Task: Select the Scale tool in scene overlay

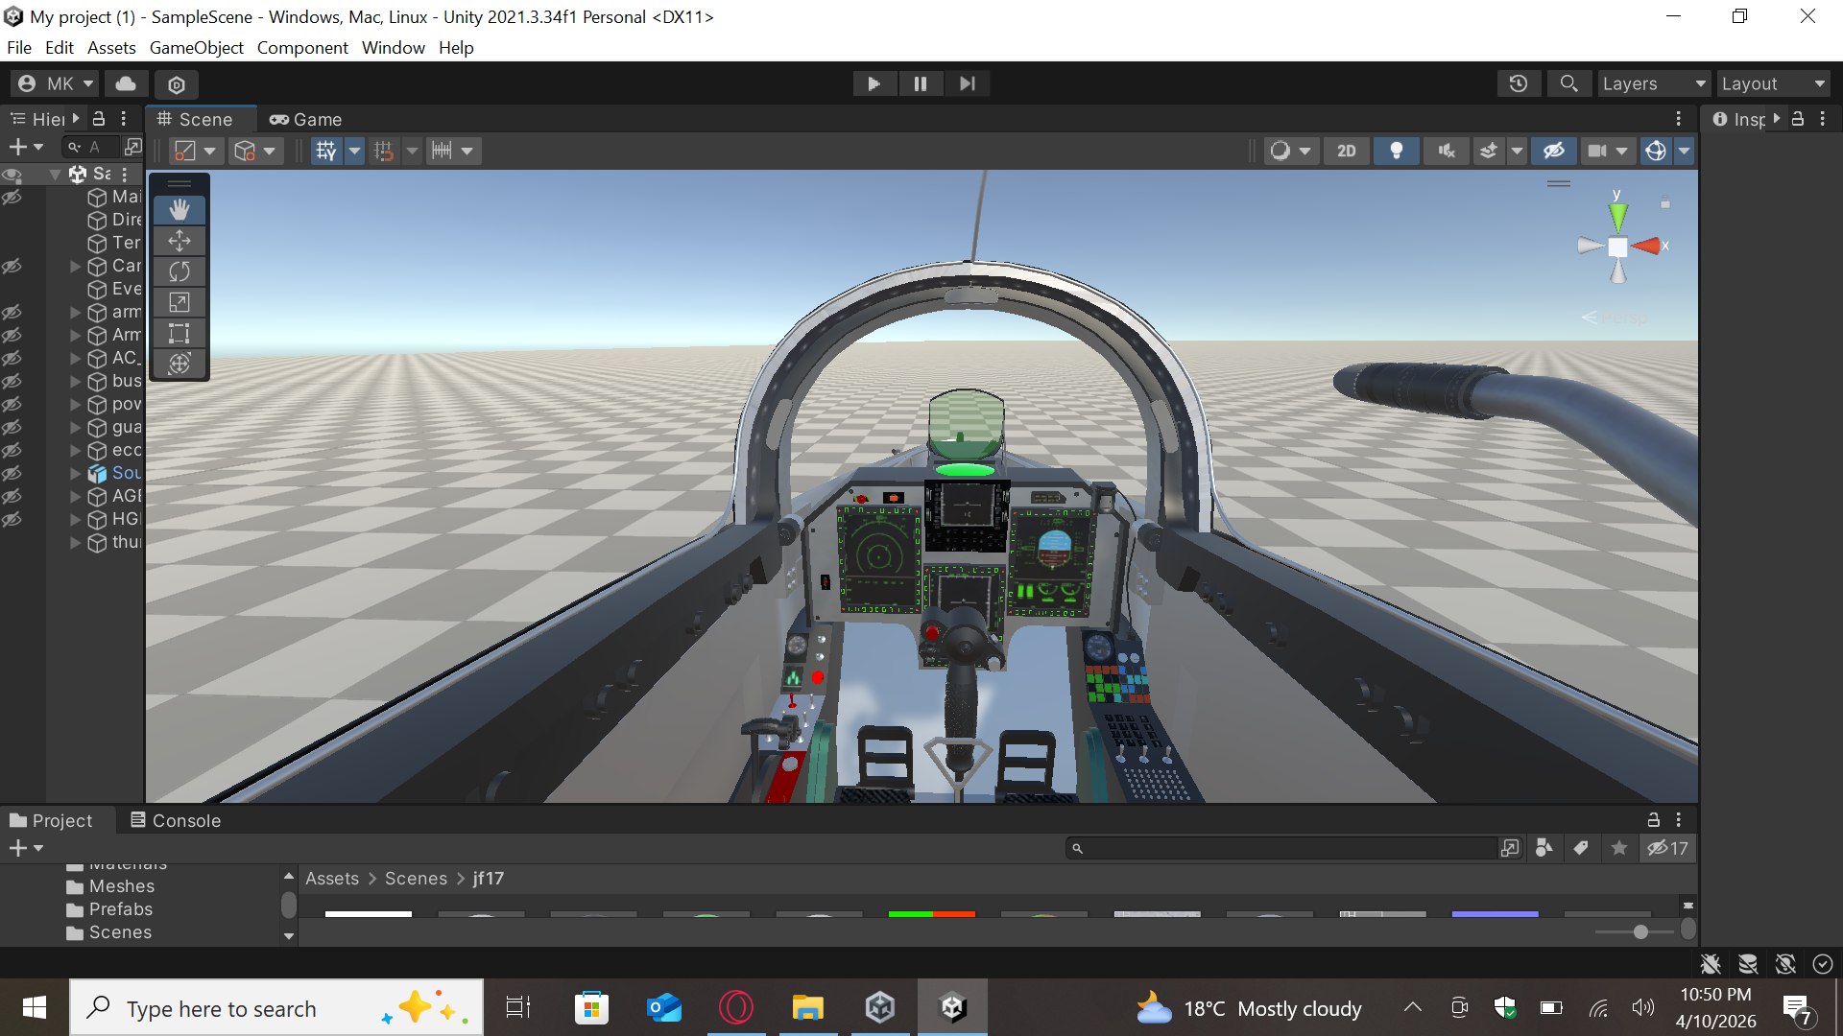Action: 180,302
